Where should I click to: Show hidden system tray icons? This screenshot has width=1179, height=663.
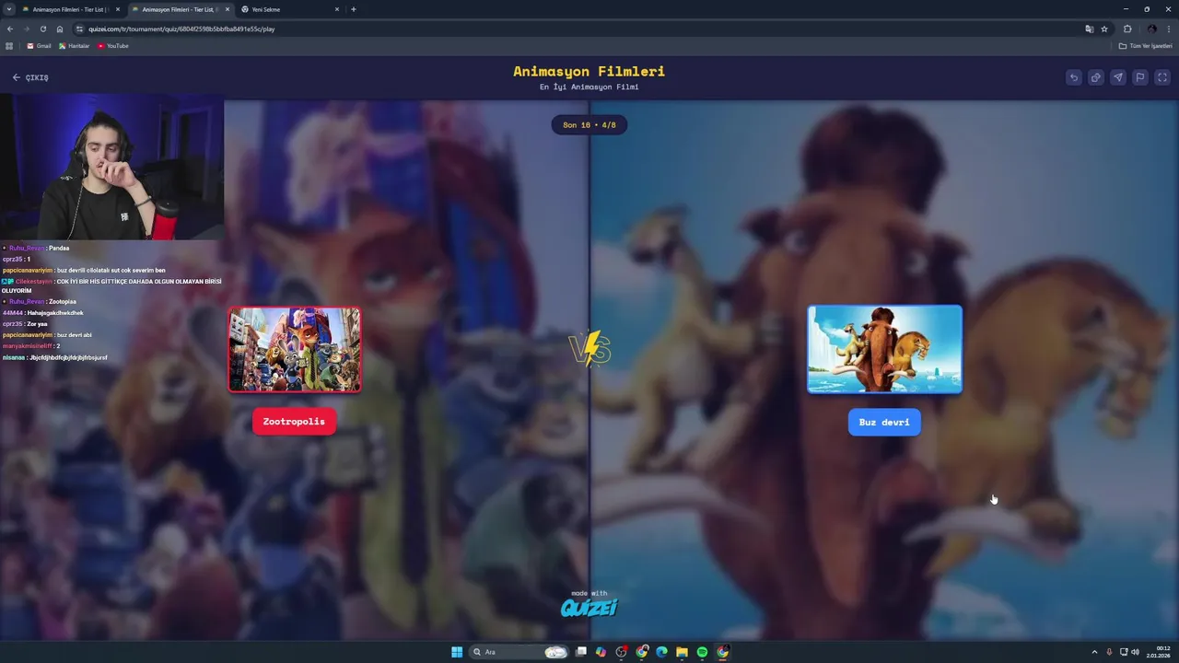pyautogui.click(x=1094, y=652)
